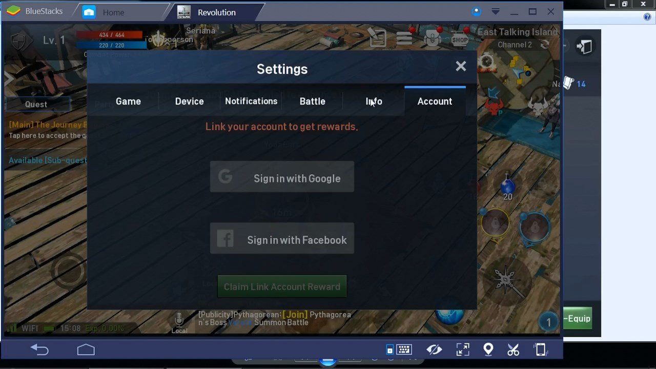
Task: Open the Device settings tab
Action: pos(190,101)
